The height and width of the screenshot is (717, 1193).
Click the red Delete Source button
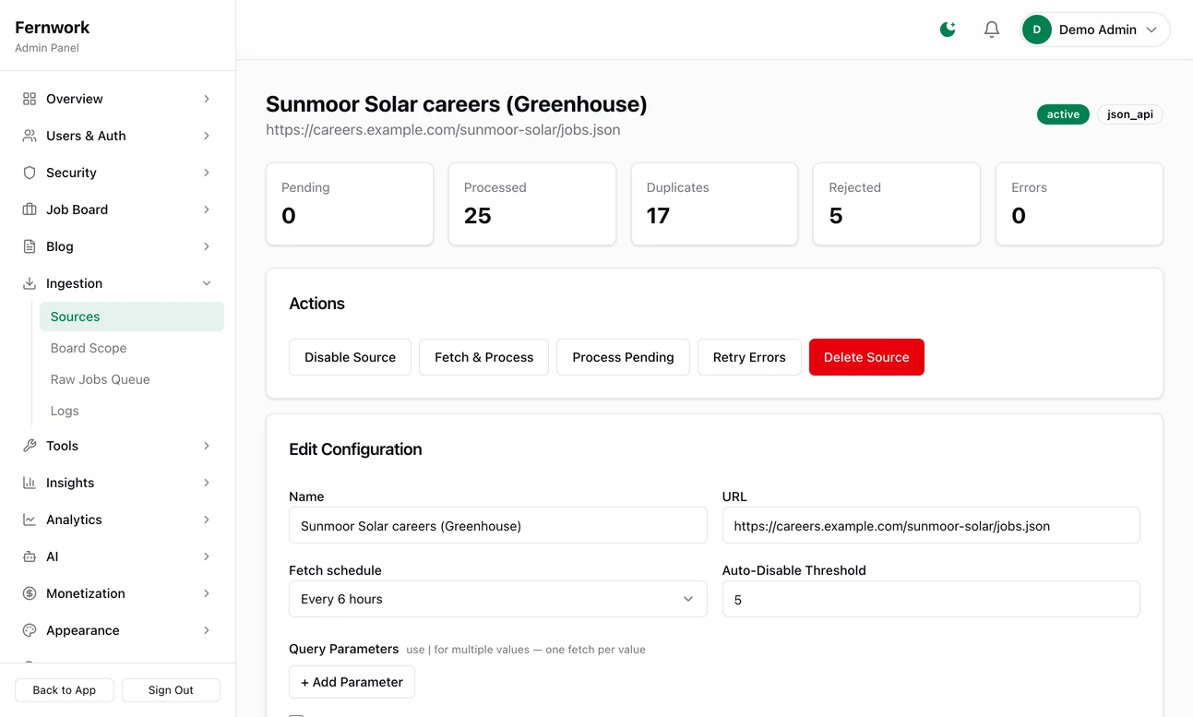point(866,357)
